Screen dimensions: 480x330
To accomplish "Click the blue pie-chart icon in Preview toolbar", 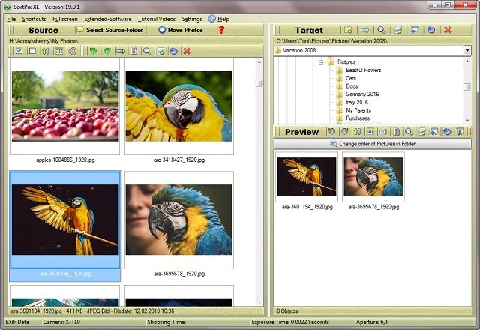I will pyautogui.click(x=447, y=132).
